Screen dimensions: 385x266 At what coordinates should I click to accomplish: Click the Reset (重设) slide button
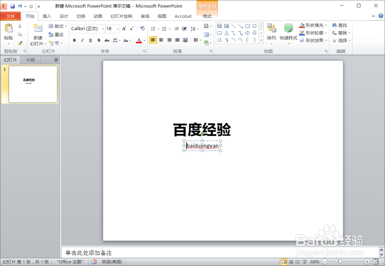click(x=56, y=35)
